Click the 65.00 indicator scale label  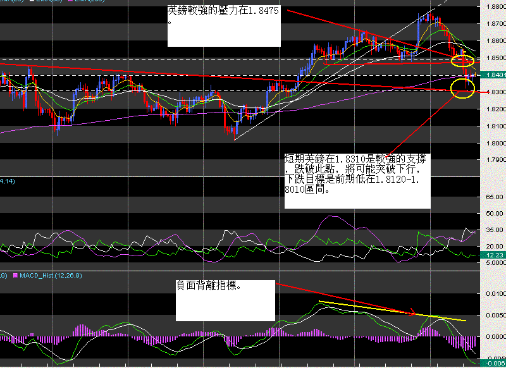pyautogui.click(x=495, y=197)
